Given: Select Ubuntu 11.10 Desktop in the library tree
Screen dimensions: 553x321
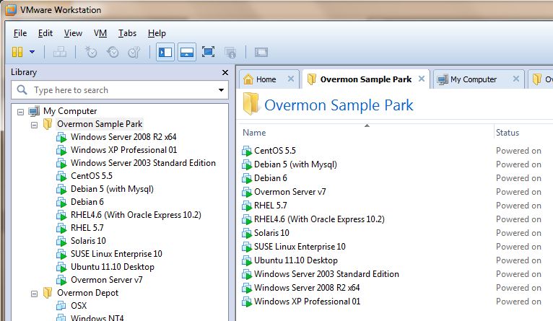Looking at the screenshot, I should point(113,267).
